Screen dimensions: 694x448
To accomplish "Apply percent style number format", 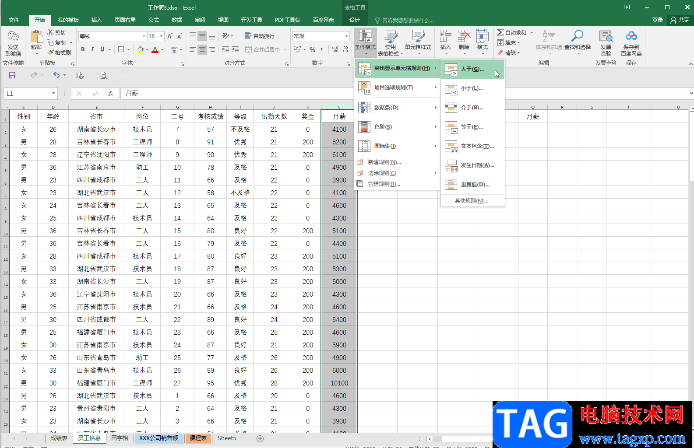I will tap(312, 49).
